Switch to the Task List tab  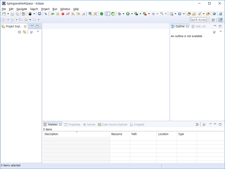click(199, 26)
